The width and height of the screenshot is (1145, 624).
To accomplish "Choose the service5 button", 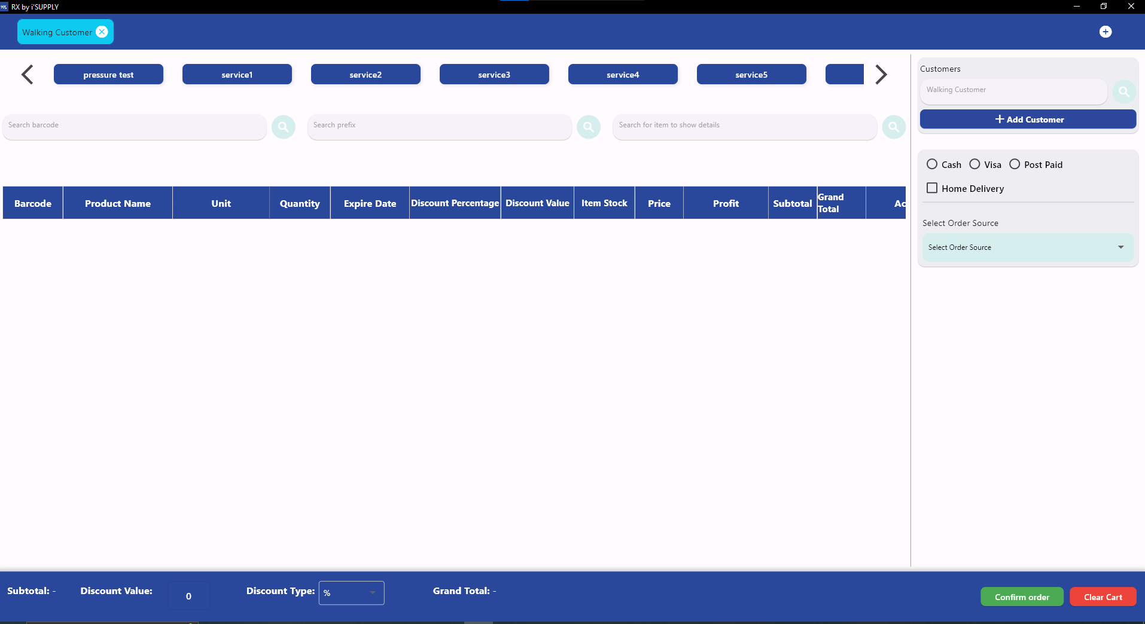I will click(x=751, y=74).
